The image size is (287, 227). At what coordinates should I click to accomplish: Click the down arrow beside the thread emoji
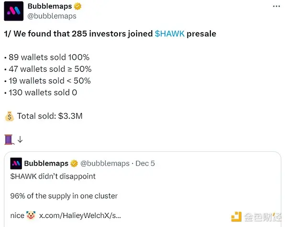tap(20, 140)
